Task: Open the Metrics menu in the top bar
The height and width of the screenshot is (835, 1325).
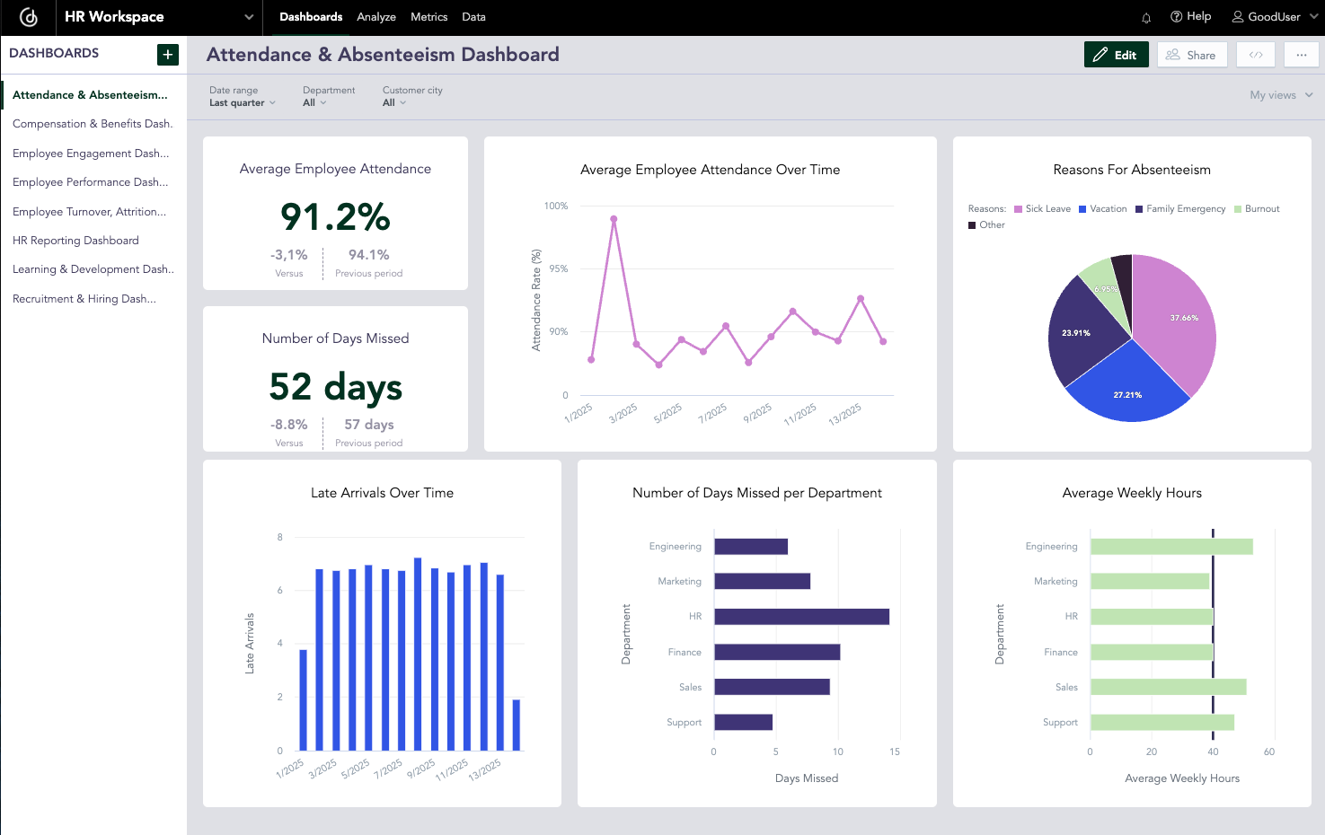Action: [428, 16]
